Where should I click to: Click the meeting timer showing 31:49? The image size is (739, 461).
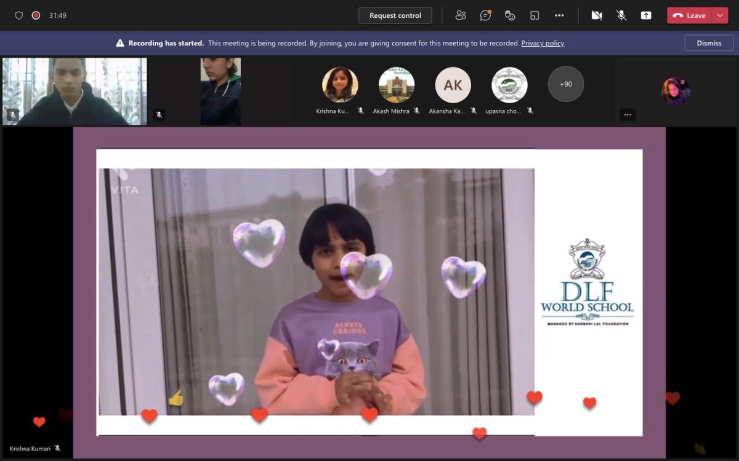pos(57,15)
